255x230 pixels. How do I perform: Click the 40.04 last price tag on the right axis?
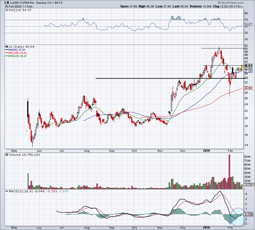point(248,66)
